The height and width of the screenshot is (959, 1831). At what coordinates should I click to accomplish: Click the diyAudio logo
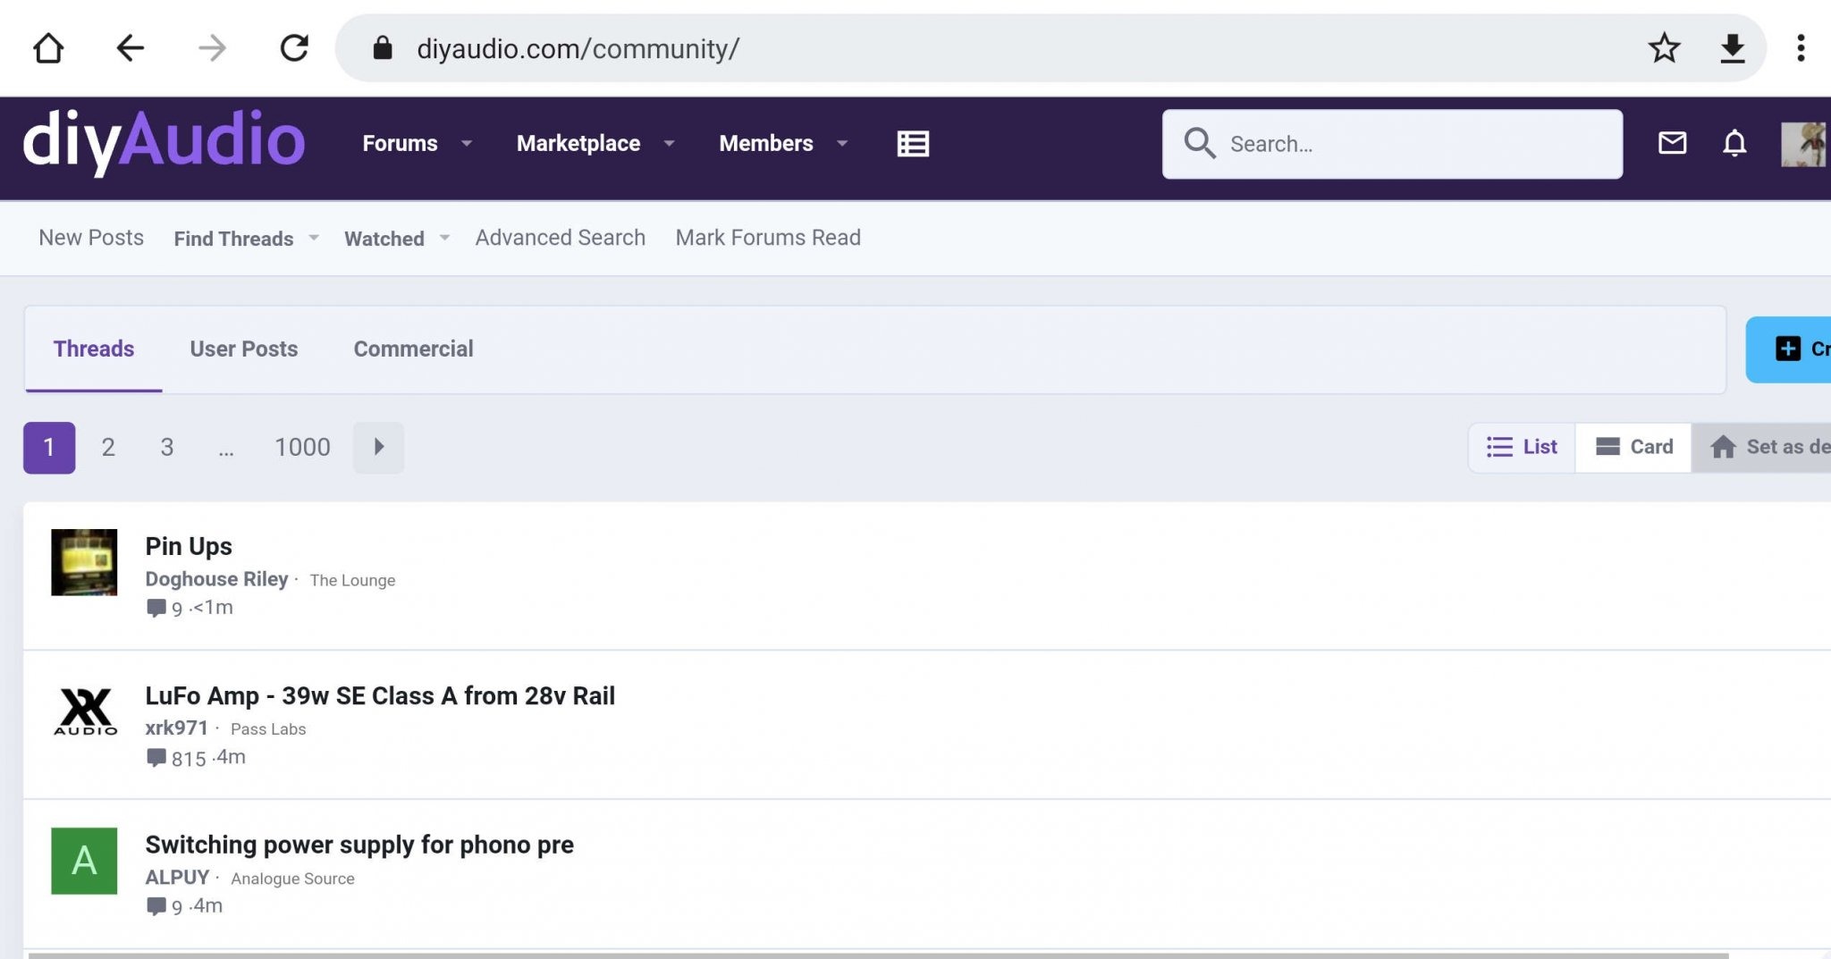tap(164, 141)
